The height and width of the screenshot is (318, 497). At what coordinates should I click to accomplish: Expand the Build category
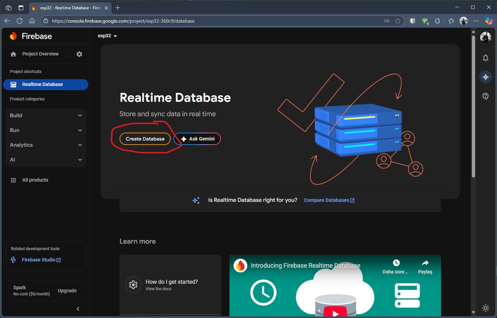tap(46, 115)
